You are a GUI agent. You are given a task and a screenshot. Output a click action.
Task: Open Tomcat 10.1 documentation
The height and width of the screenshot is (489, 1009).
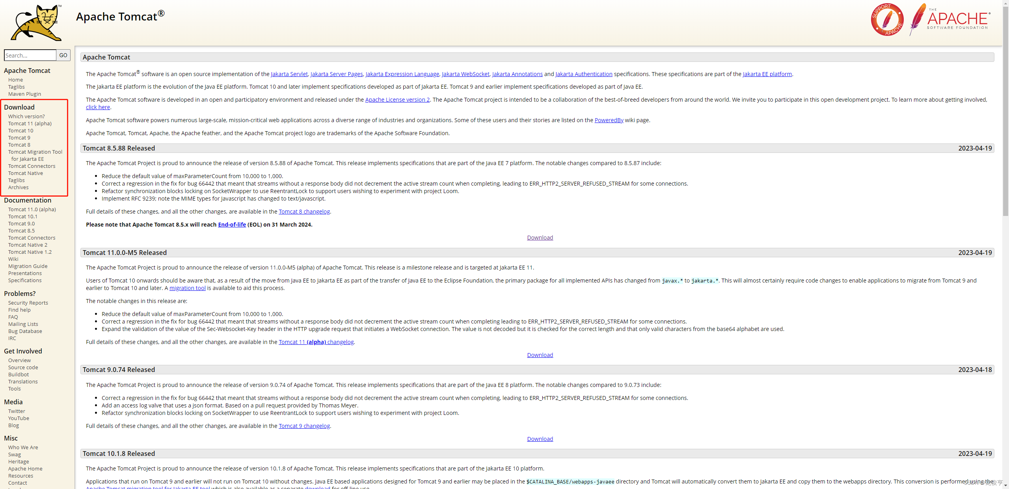pyautogui.click(x=23, y=216)
